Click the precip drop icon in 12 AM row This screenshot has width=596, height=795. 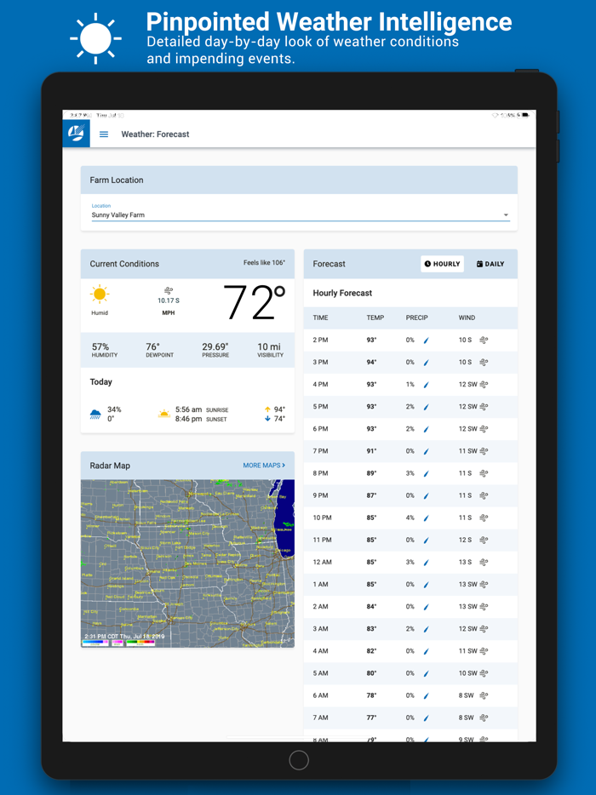426,563
